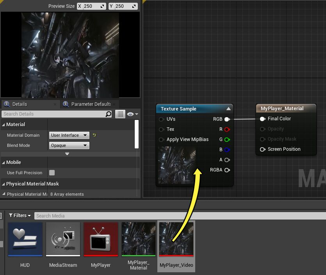
Task: Click the red R output pin
Action: tap(227, 129)
